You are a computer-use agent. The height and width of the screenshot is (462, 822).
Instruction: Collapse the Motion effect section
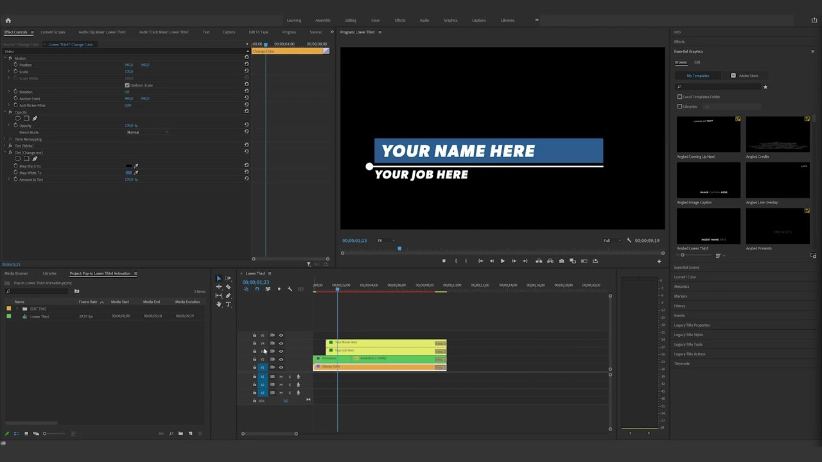4,58
